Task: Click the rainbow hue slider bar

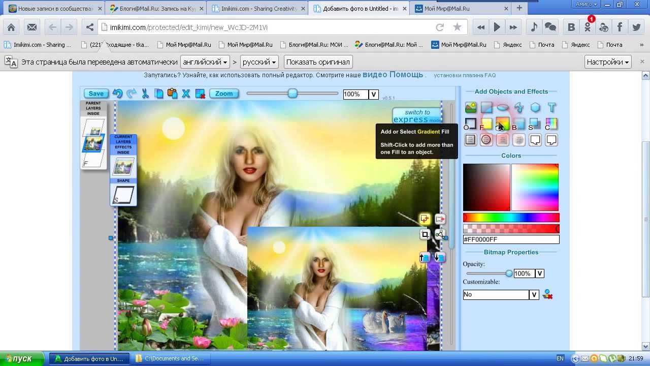Action: (x=511, y=218)
